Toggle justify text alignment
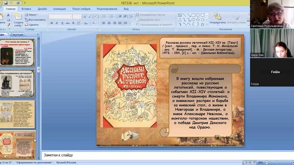 click(119, 23)
